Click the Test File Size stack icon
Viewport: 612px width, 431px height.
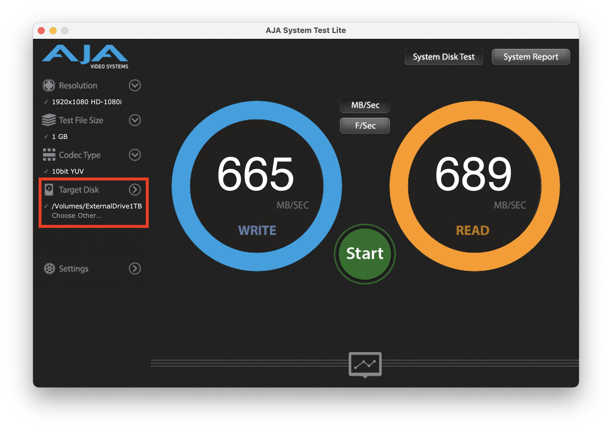[49, 120]
